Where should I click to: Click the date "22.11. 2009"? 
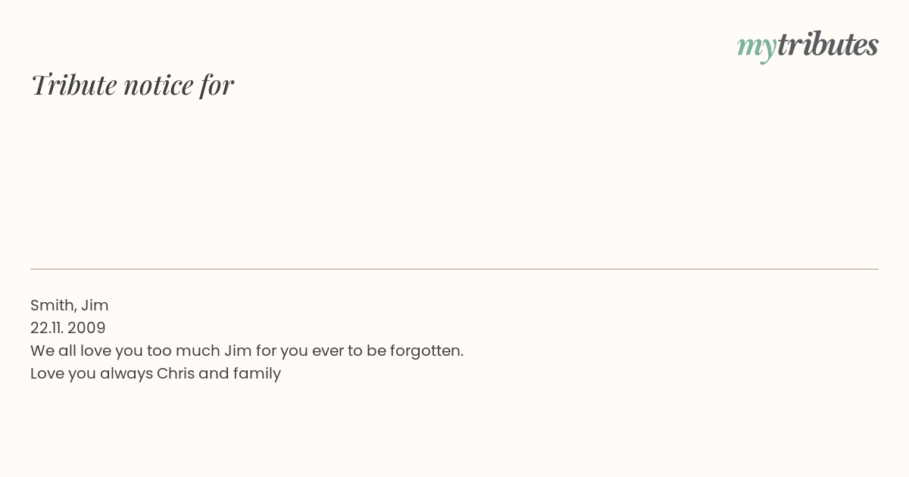pos(68,328)
